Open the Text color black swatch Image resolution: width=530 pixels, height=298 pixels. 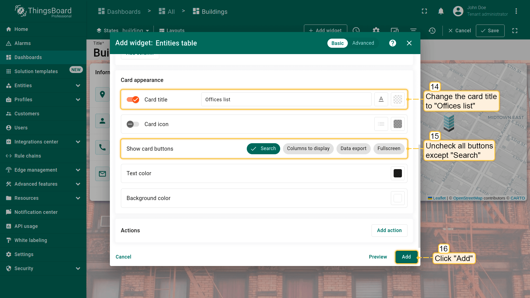(x=397, y=173)
